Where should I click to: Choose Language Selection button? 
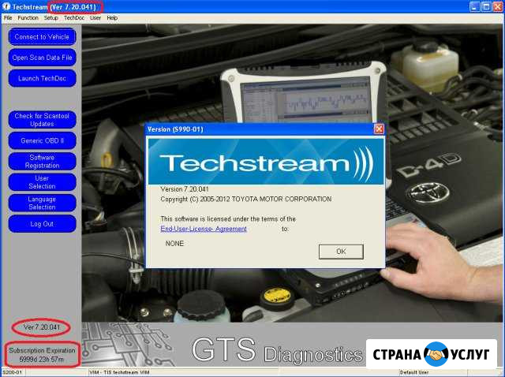coord(42,203)
